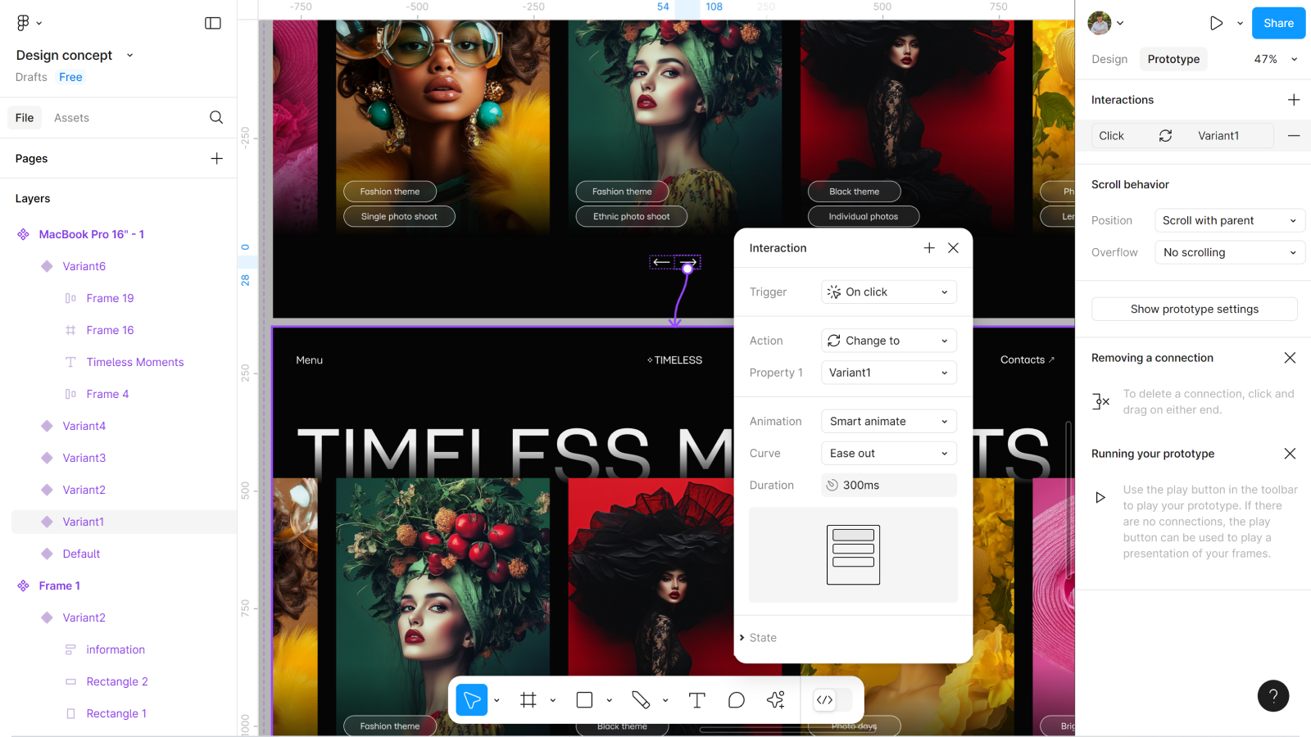Open the Animation dropdown showing Smart animate
This screenshot has height=737, width=1311.
(888, 422)
